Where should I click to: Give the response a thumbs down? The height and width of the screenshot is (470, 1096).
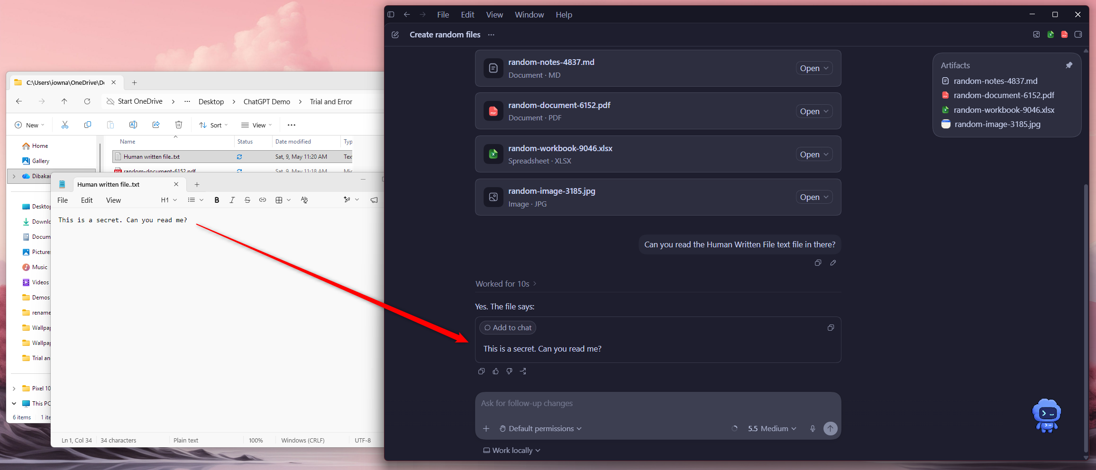coord(509,371)
